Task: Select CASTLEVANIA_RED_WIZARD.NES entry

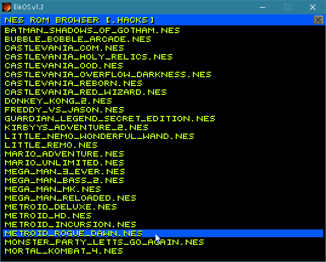Action: [86, 92]
